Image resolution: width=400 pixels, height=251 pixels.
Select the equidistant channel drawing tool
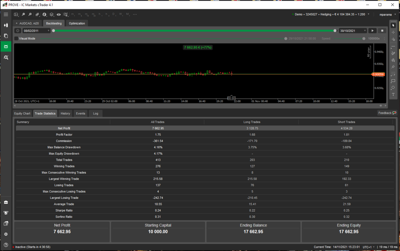coord(393,60)
